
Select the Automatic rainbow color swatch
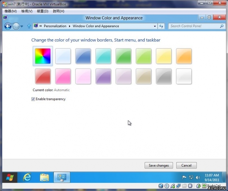click(43, 56)
